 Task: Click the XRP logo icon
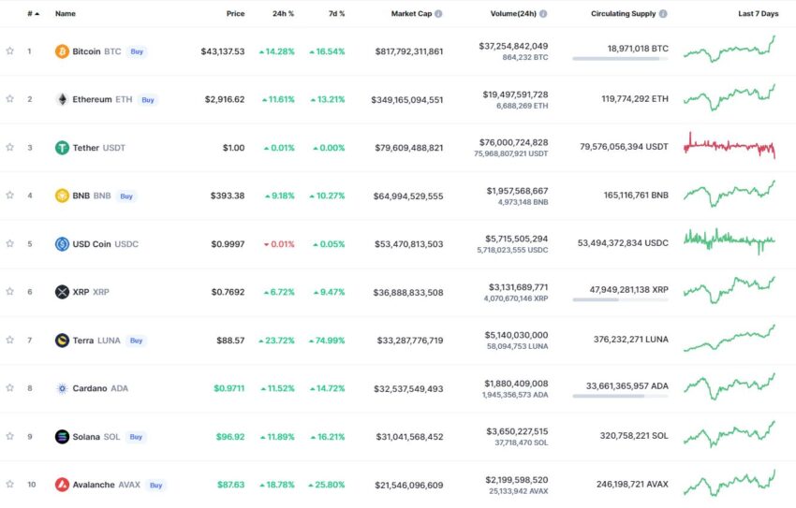(62, 292)
